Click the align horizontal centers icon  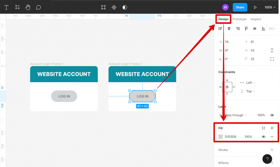[229, 28]
